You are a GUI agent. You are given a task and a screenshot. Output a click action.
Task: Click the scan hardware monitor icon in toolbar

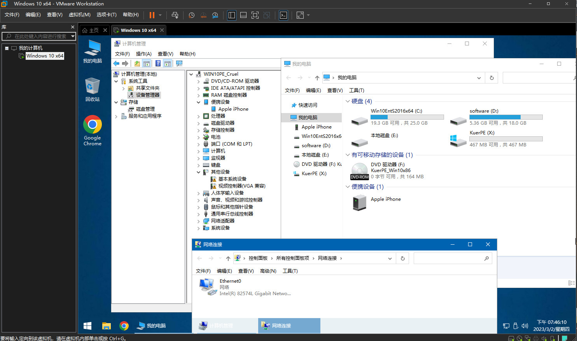coord(179,63)
